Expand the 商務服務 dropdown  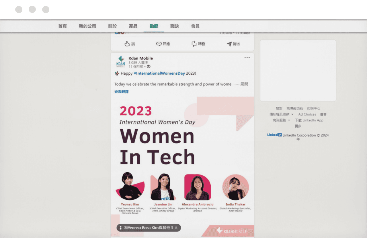(281, 120)
